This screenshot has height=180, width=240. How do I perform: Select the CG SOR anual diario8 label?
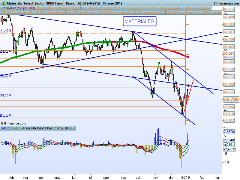[x=82, y=13]
